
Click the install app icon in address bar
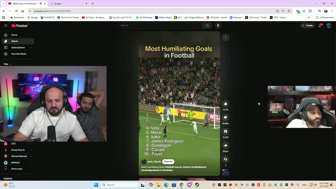[x=277, y=11]
